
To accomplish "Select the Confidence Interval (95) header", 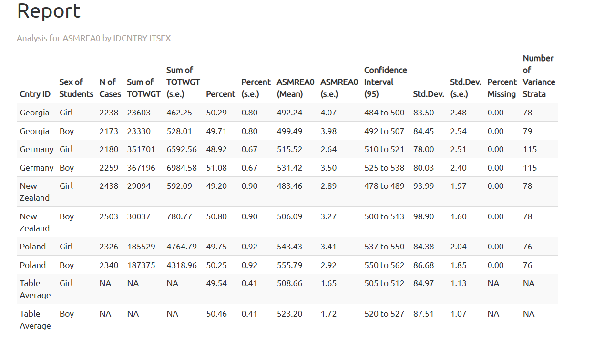I will click(x=385, y=82).
